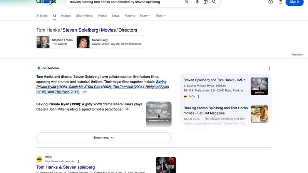Click the Sign in button
The height and width of the screenshot is (173, 308).
(294, 2)
